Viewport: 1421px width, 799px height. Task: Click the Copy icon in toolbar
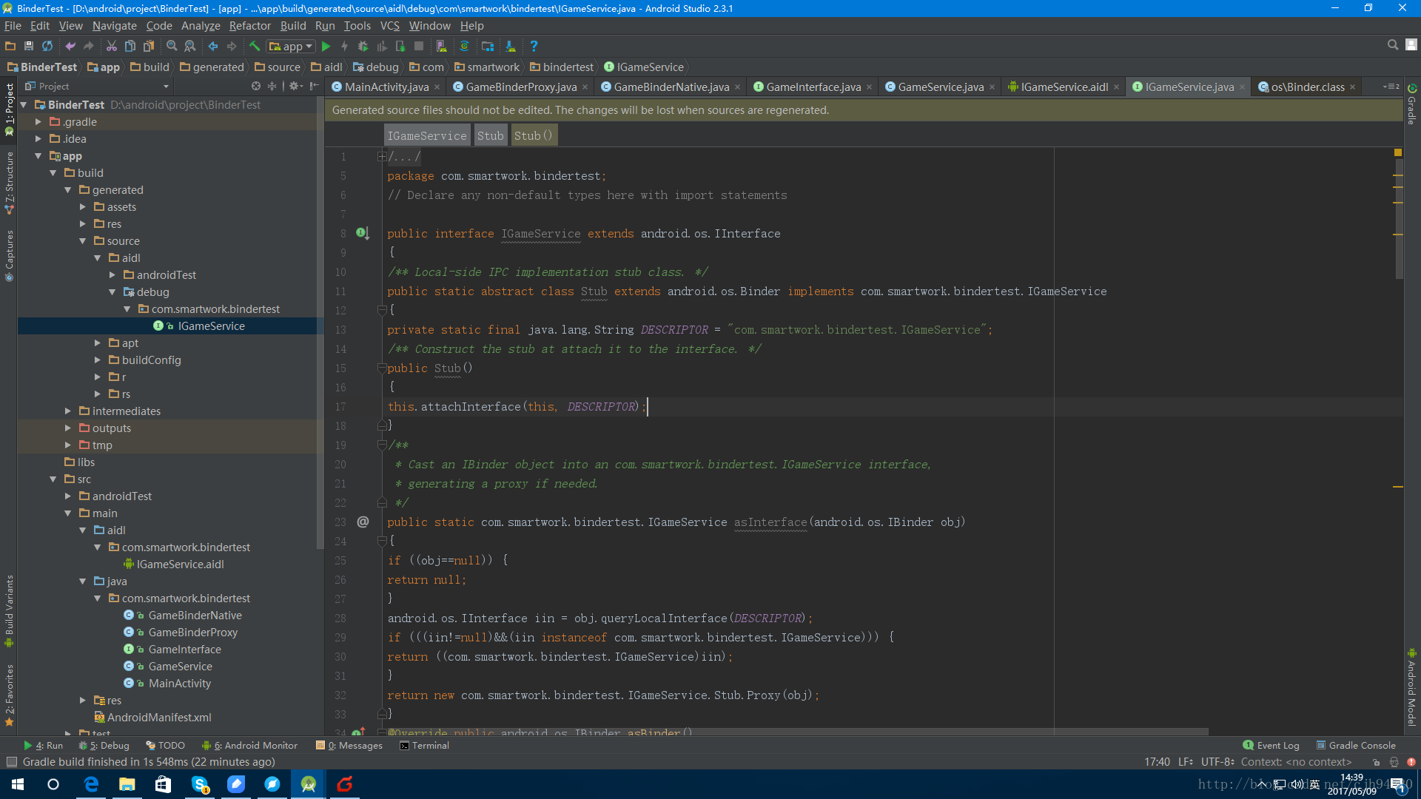(x=130, y=46)
